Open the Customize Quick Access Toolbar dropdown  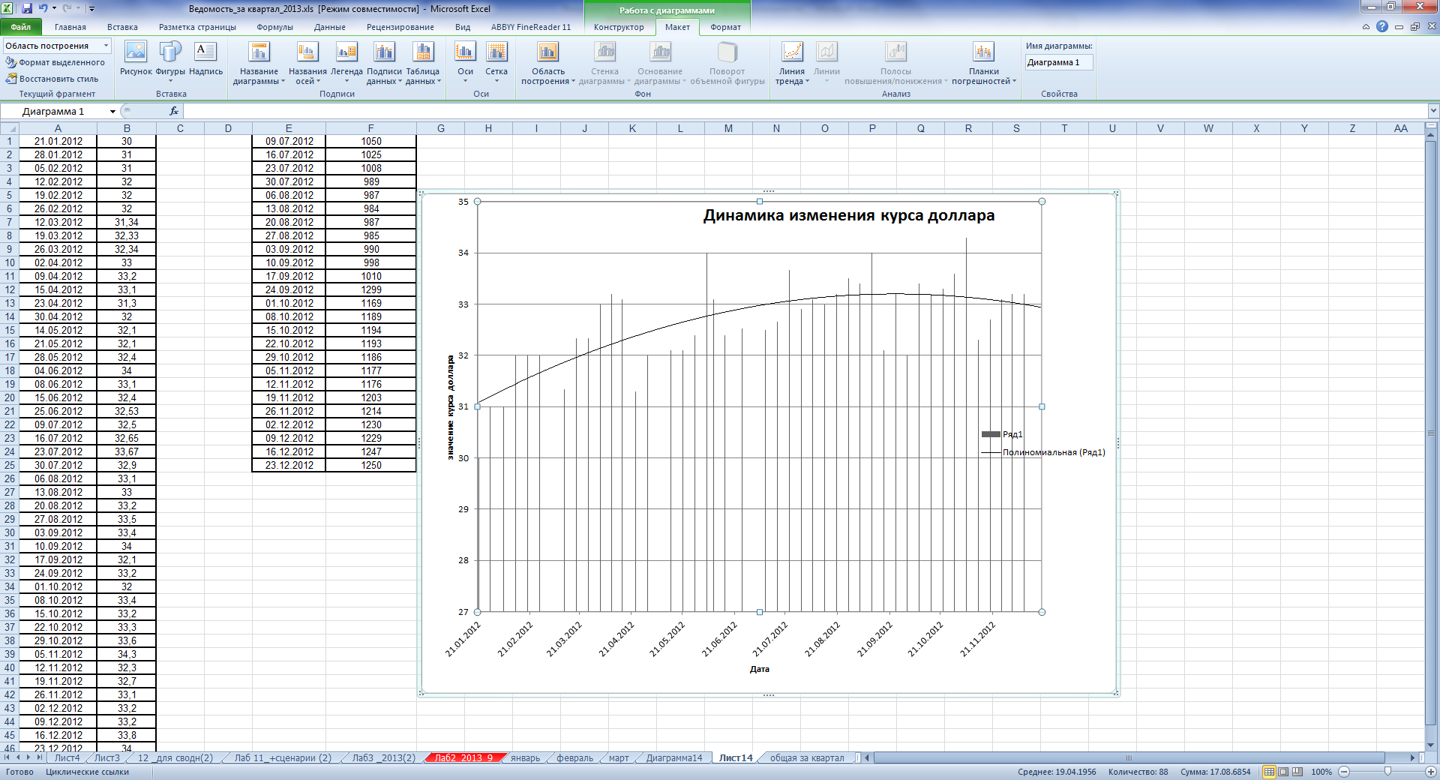pyautogui.click(x=91, y=9)
